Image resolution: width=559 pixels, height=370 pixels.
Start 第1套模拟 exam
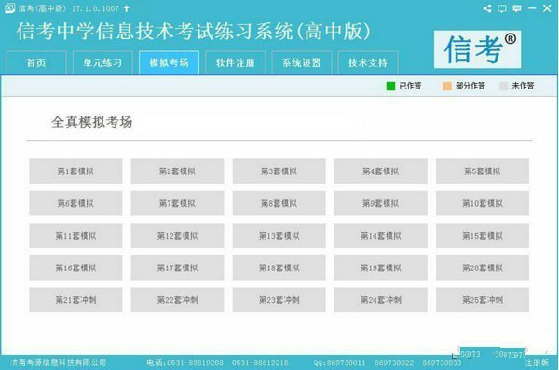(x=75, y=171)
